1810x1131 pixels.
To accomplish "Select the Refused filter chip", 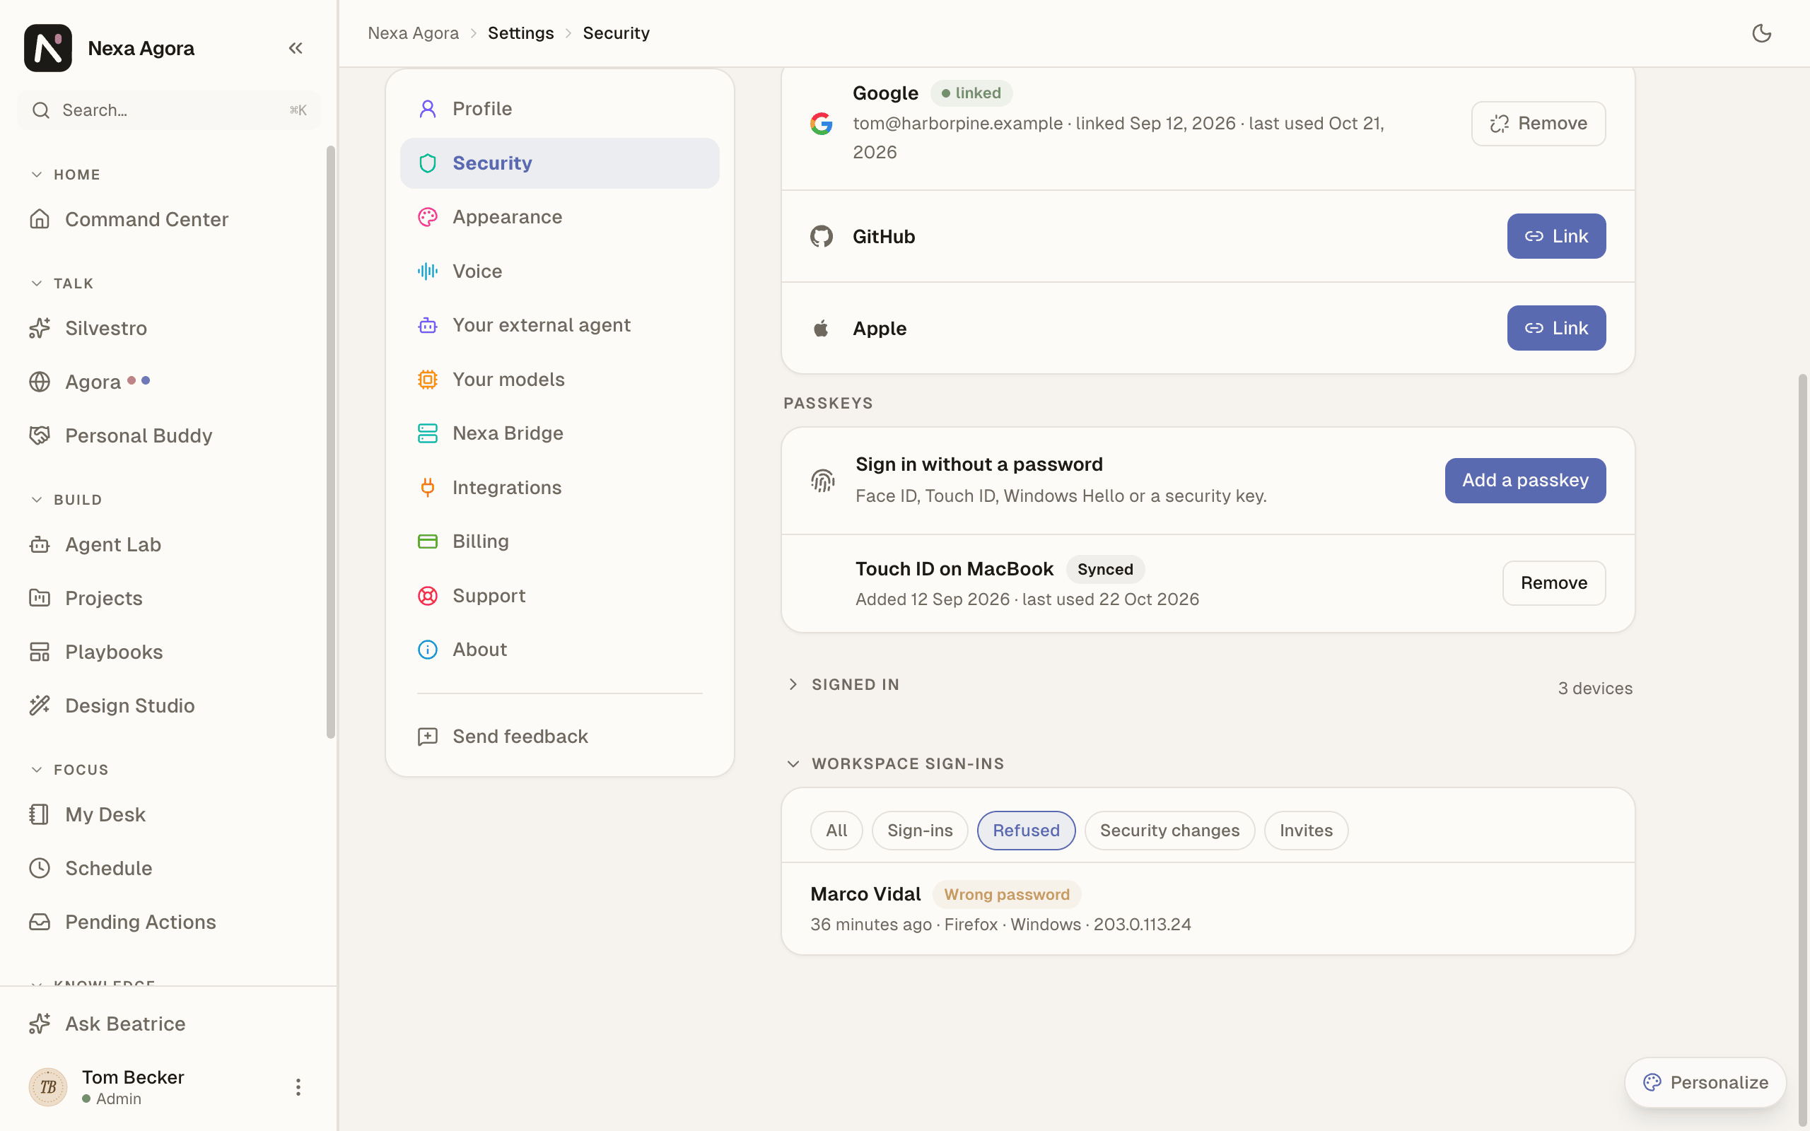I will coord(1026,831).
